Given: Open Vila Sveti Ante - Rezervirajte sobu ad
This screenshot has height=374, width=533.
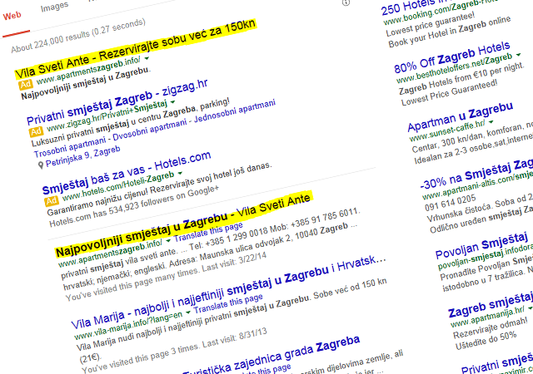Looking at the screenshot, I should pyautogui.click(x=135, y=49).
